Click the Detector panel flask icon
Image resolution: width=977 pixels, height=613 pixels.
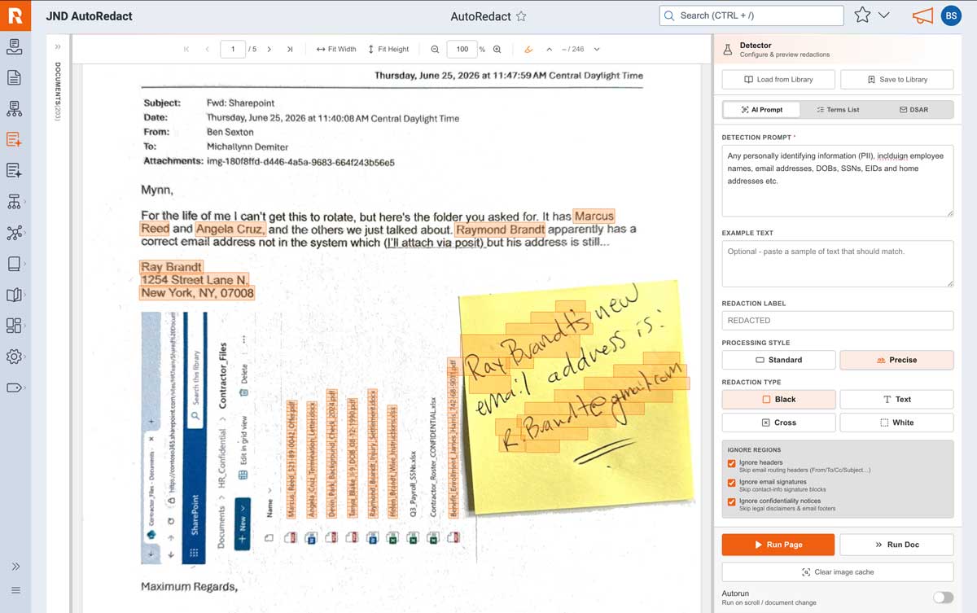tap(728, 50)
